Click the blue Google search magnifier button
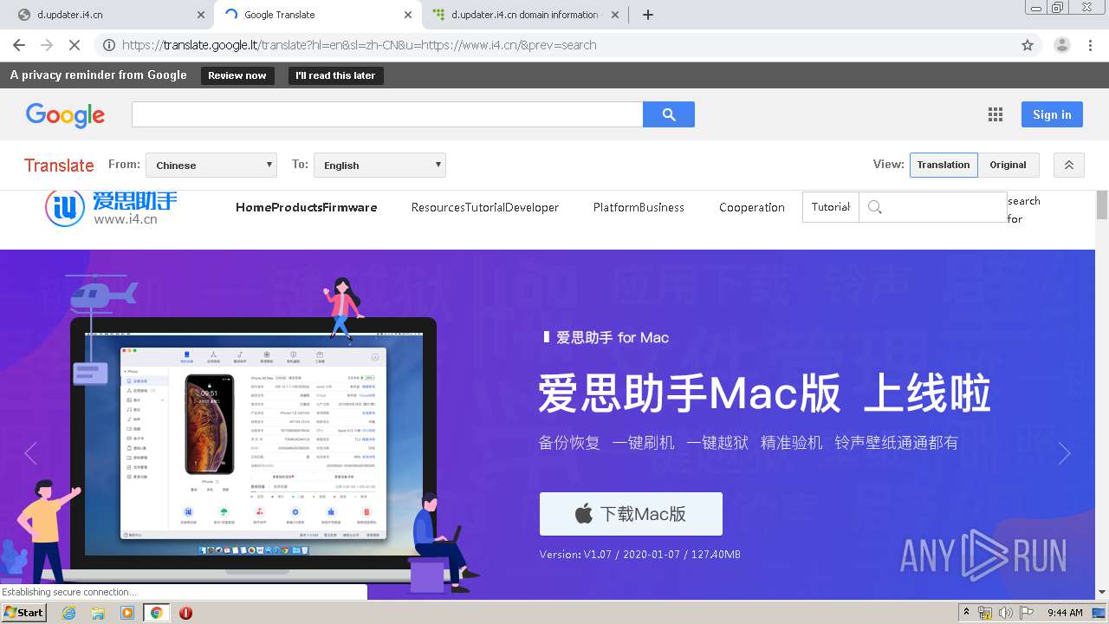The image size is (1109, 624). click(x=668, y=114)
